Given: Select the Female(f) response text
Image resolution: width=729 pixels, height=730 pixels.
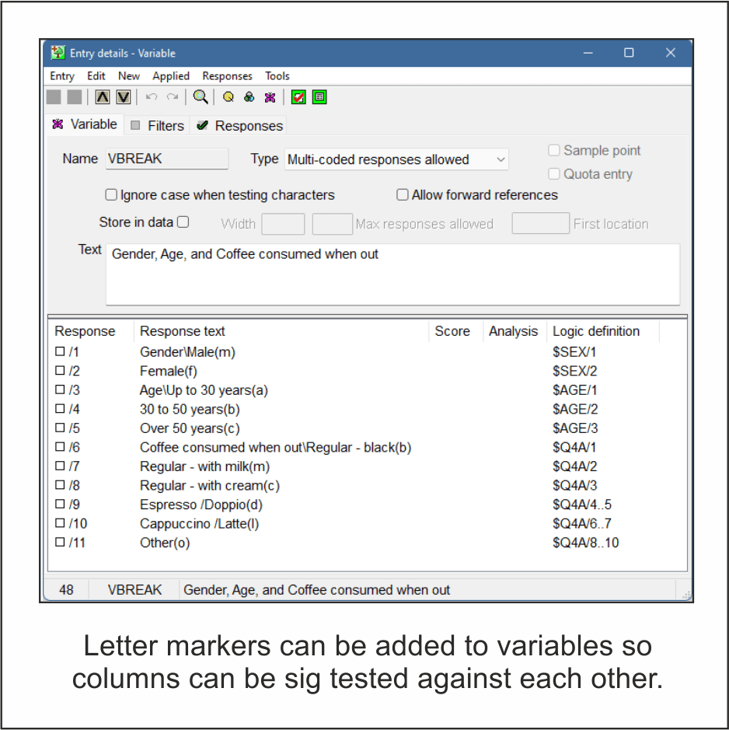Looking at the screenshot, I should pos(169,371).
